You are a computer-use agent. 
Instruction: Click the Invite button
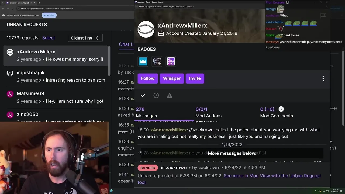click(x=195, y=78)
